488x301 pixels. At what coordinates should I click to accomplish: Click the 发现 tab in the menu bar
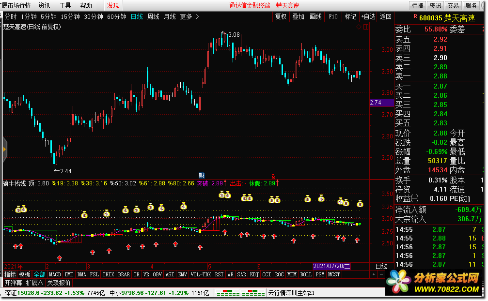click(x=113, y=5)
